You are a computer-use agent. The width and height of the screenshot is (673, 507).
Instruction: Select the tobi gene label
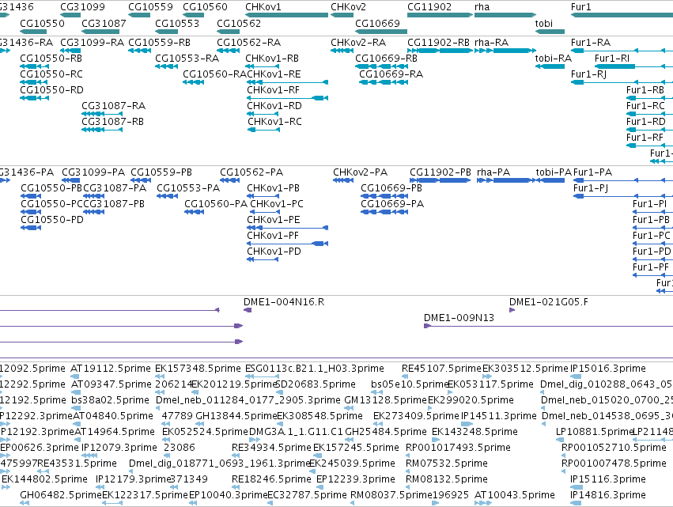click(x=544, y=23)
